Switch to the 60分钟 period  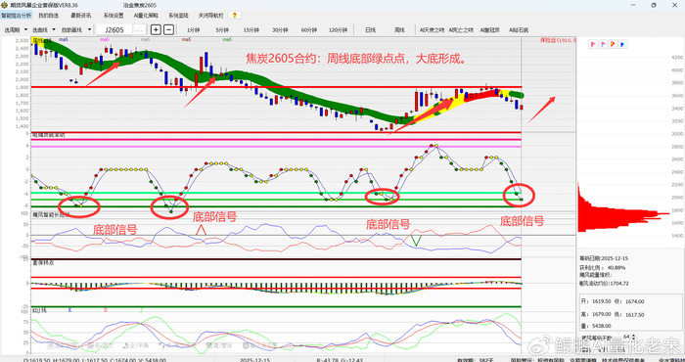coord(308,30)
